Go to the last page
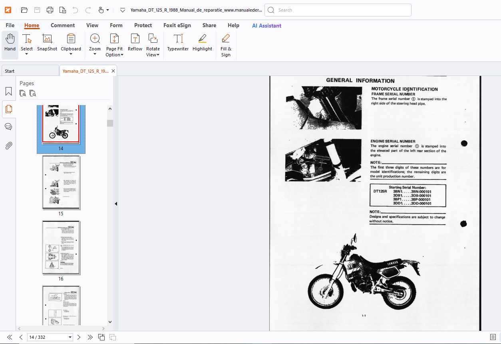The image size is (501, 344). pyautogui.click(x=90, y=337)
